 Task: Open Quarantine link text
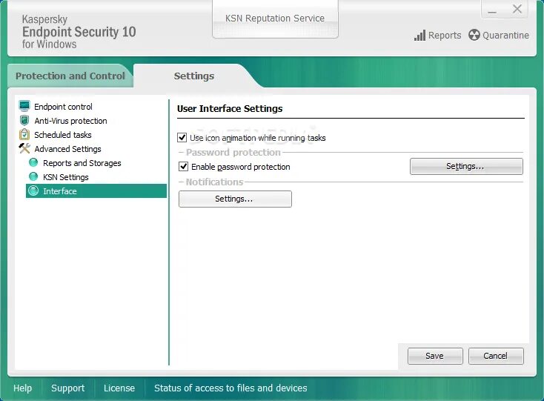(x=506, y=36)
